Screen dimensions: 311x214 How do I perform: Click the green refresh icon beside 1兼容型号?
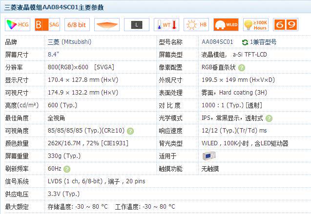tap(245, 42)
